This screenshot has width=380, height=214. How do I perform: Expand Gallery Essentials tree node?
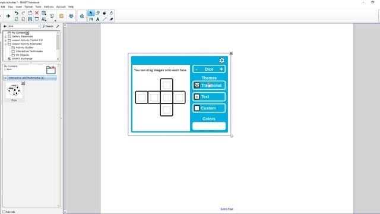pos(5,37)
